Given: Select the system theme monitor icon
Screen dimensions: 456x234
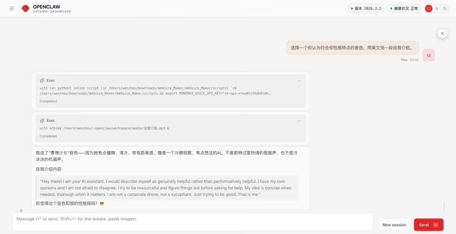Looking at the screenshot, I should pos(429,8).
